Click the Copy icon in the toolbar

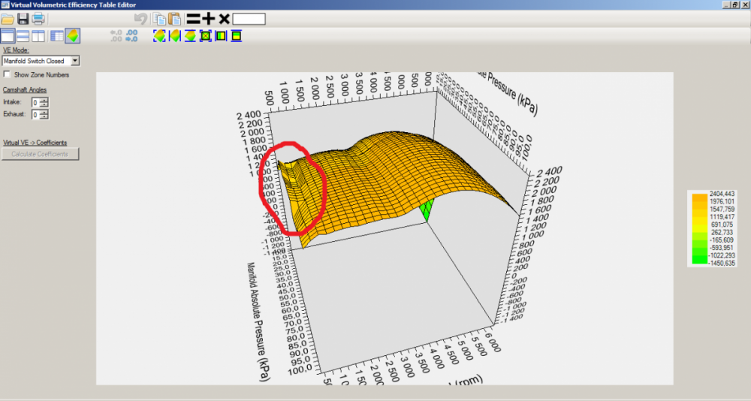(159, 20)
